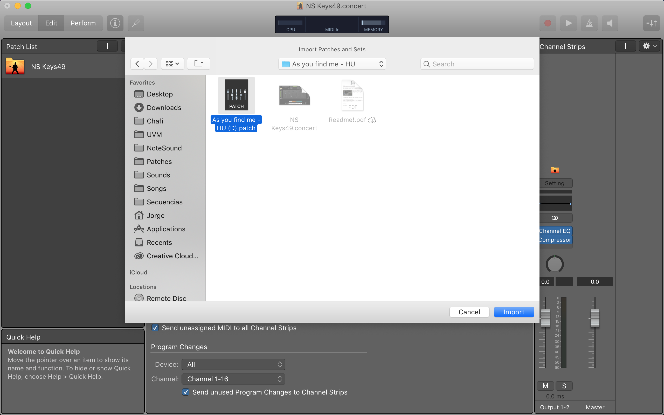Click the tuner icon in toolbar
664x415 pixels.
coord(136,23)
